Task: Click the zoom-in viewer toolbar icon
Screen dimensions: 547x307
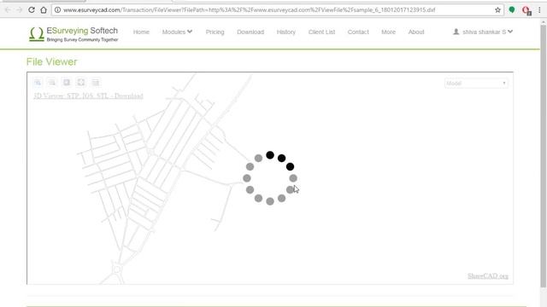Action: tap(38, 83)
